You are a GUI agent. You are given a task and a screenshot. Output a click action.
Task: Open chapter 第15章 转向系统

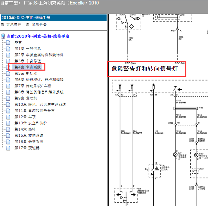(29, 135)
